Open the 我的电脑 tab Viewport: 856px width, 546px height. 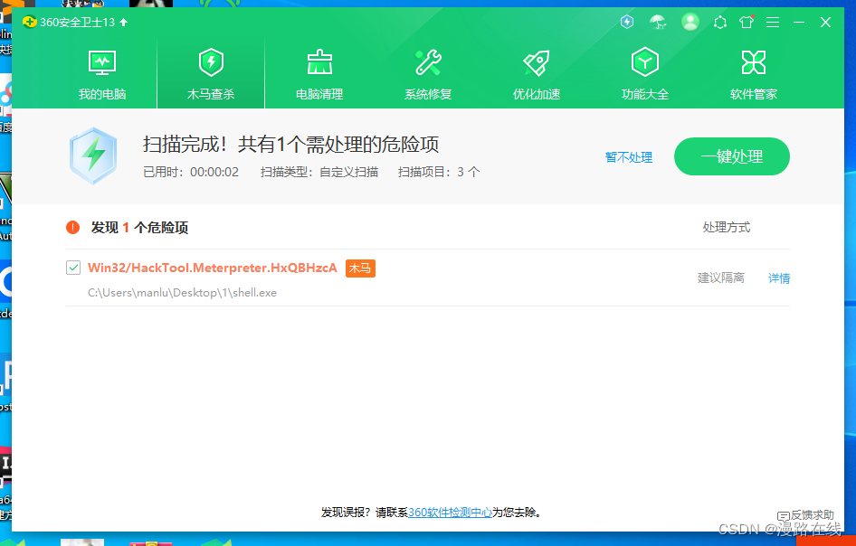point(102,75)
